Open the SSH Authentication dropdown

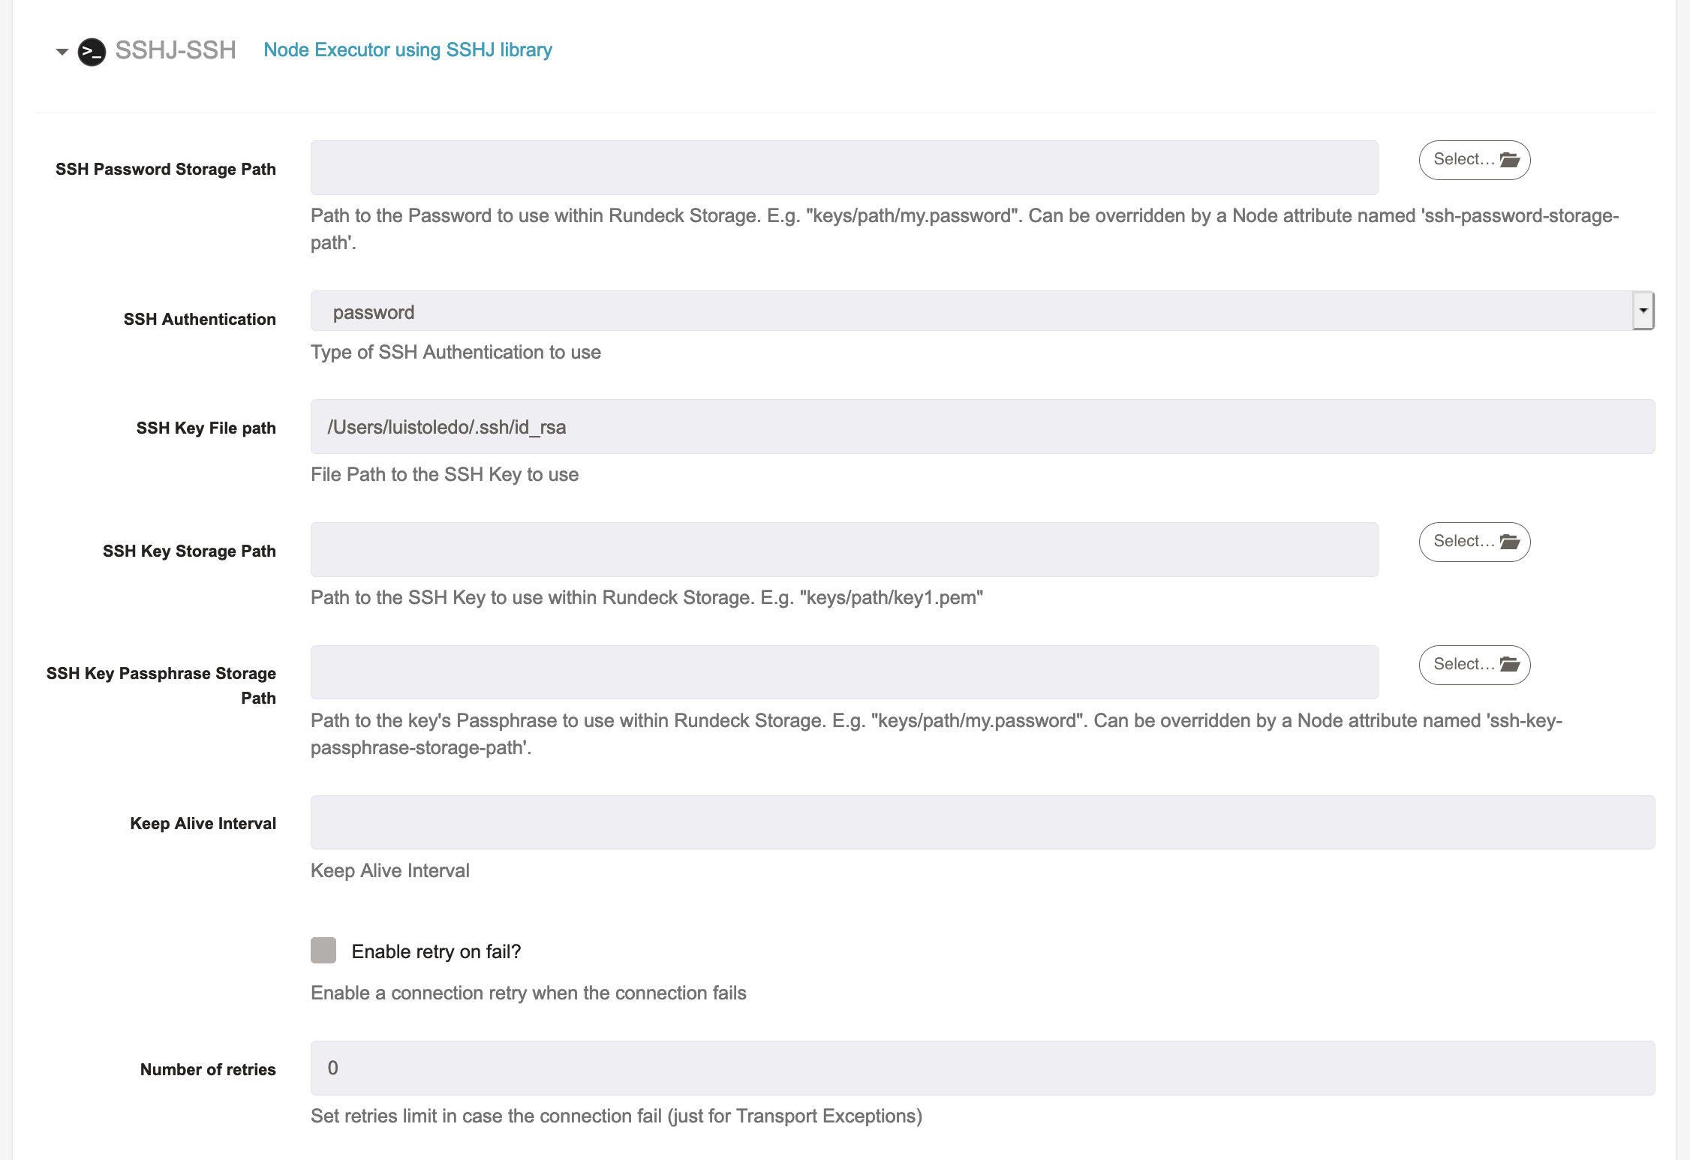coord(971,311)
